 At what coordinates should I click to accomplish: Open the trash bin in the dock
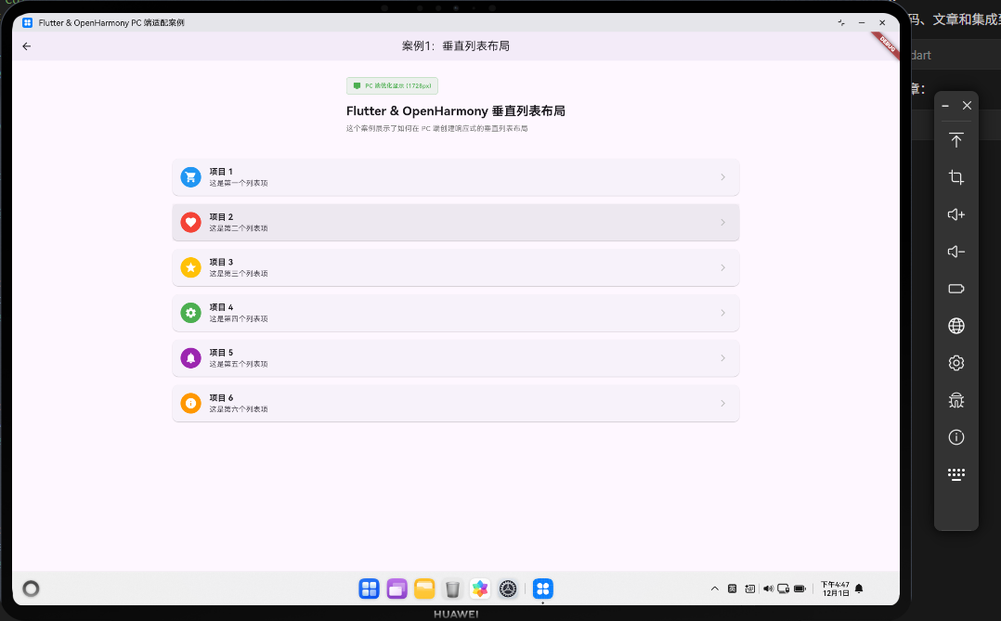tap(452, 589)
